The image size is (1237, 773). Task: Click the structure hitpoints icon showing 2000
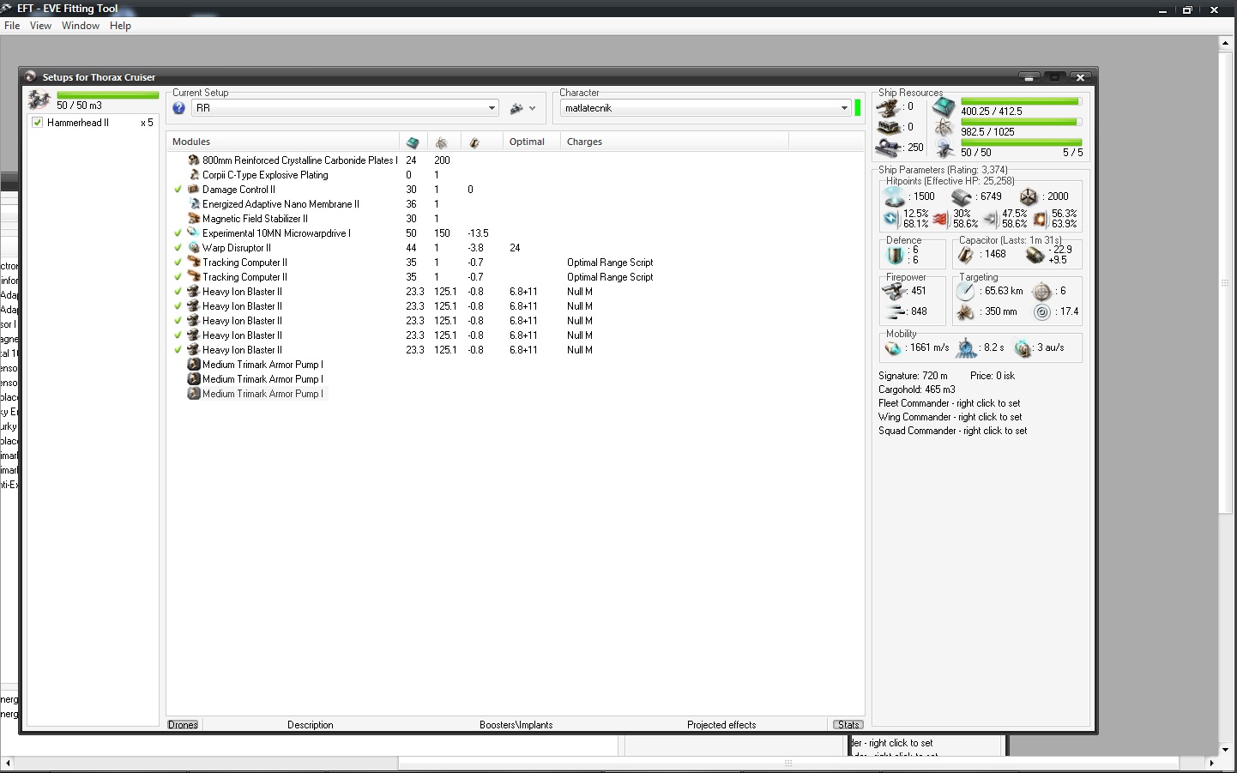[x=1029, y=196]
